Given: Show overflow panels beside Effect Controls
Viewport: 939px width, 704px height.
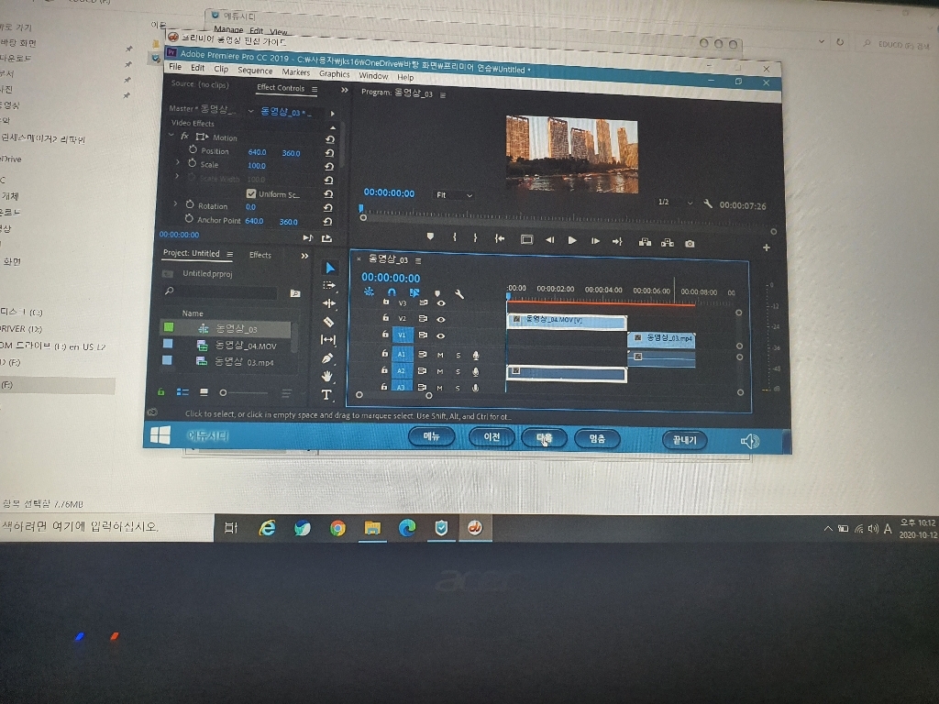Looking at the screenshot, I should coord(345,90).
